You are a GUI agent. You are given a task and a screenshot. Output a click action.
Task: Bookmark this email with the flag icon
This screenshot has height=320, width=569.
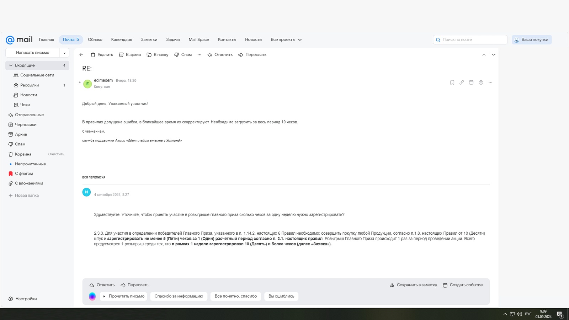(452, 82)
